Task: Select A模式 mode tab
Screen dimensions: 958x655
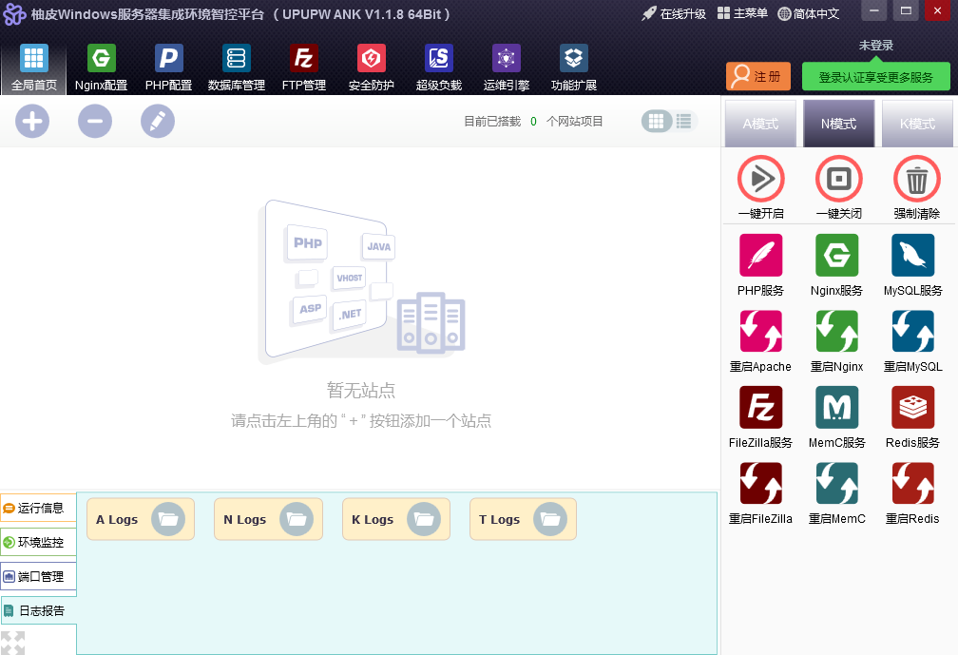Action: pos(760,124)
